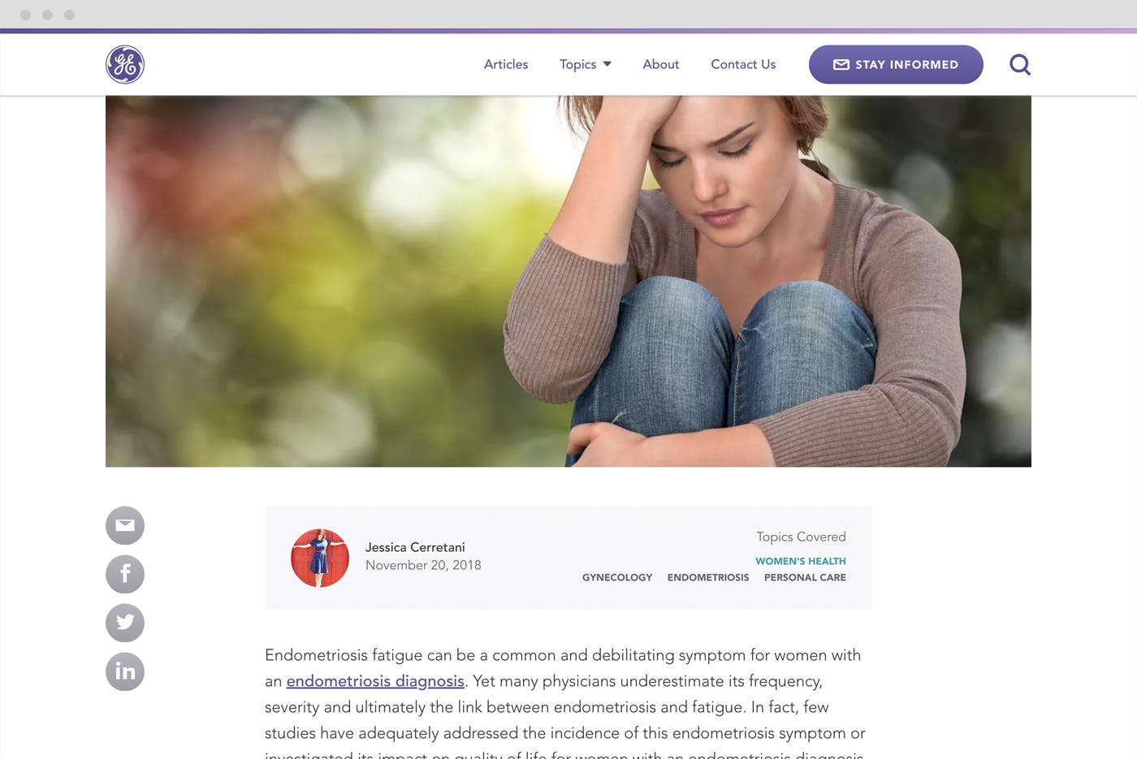
Task: Expand the Topics dropdown arrow
Action: (x=607, y=64)
